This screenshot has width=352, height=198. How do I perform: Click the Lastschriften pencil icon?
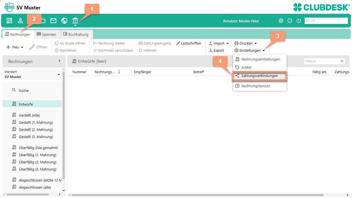178,43
